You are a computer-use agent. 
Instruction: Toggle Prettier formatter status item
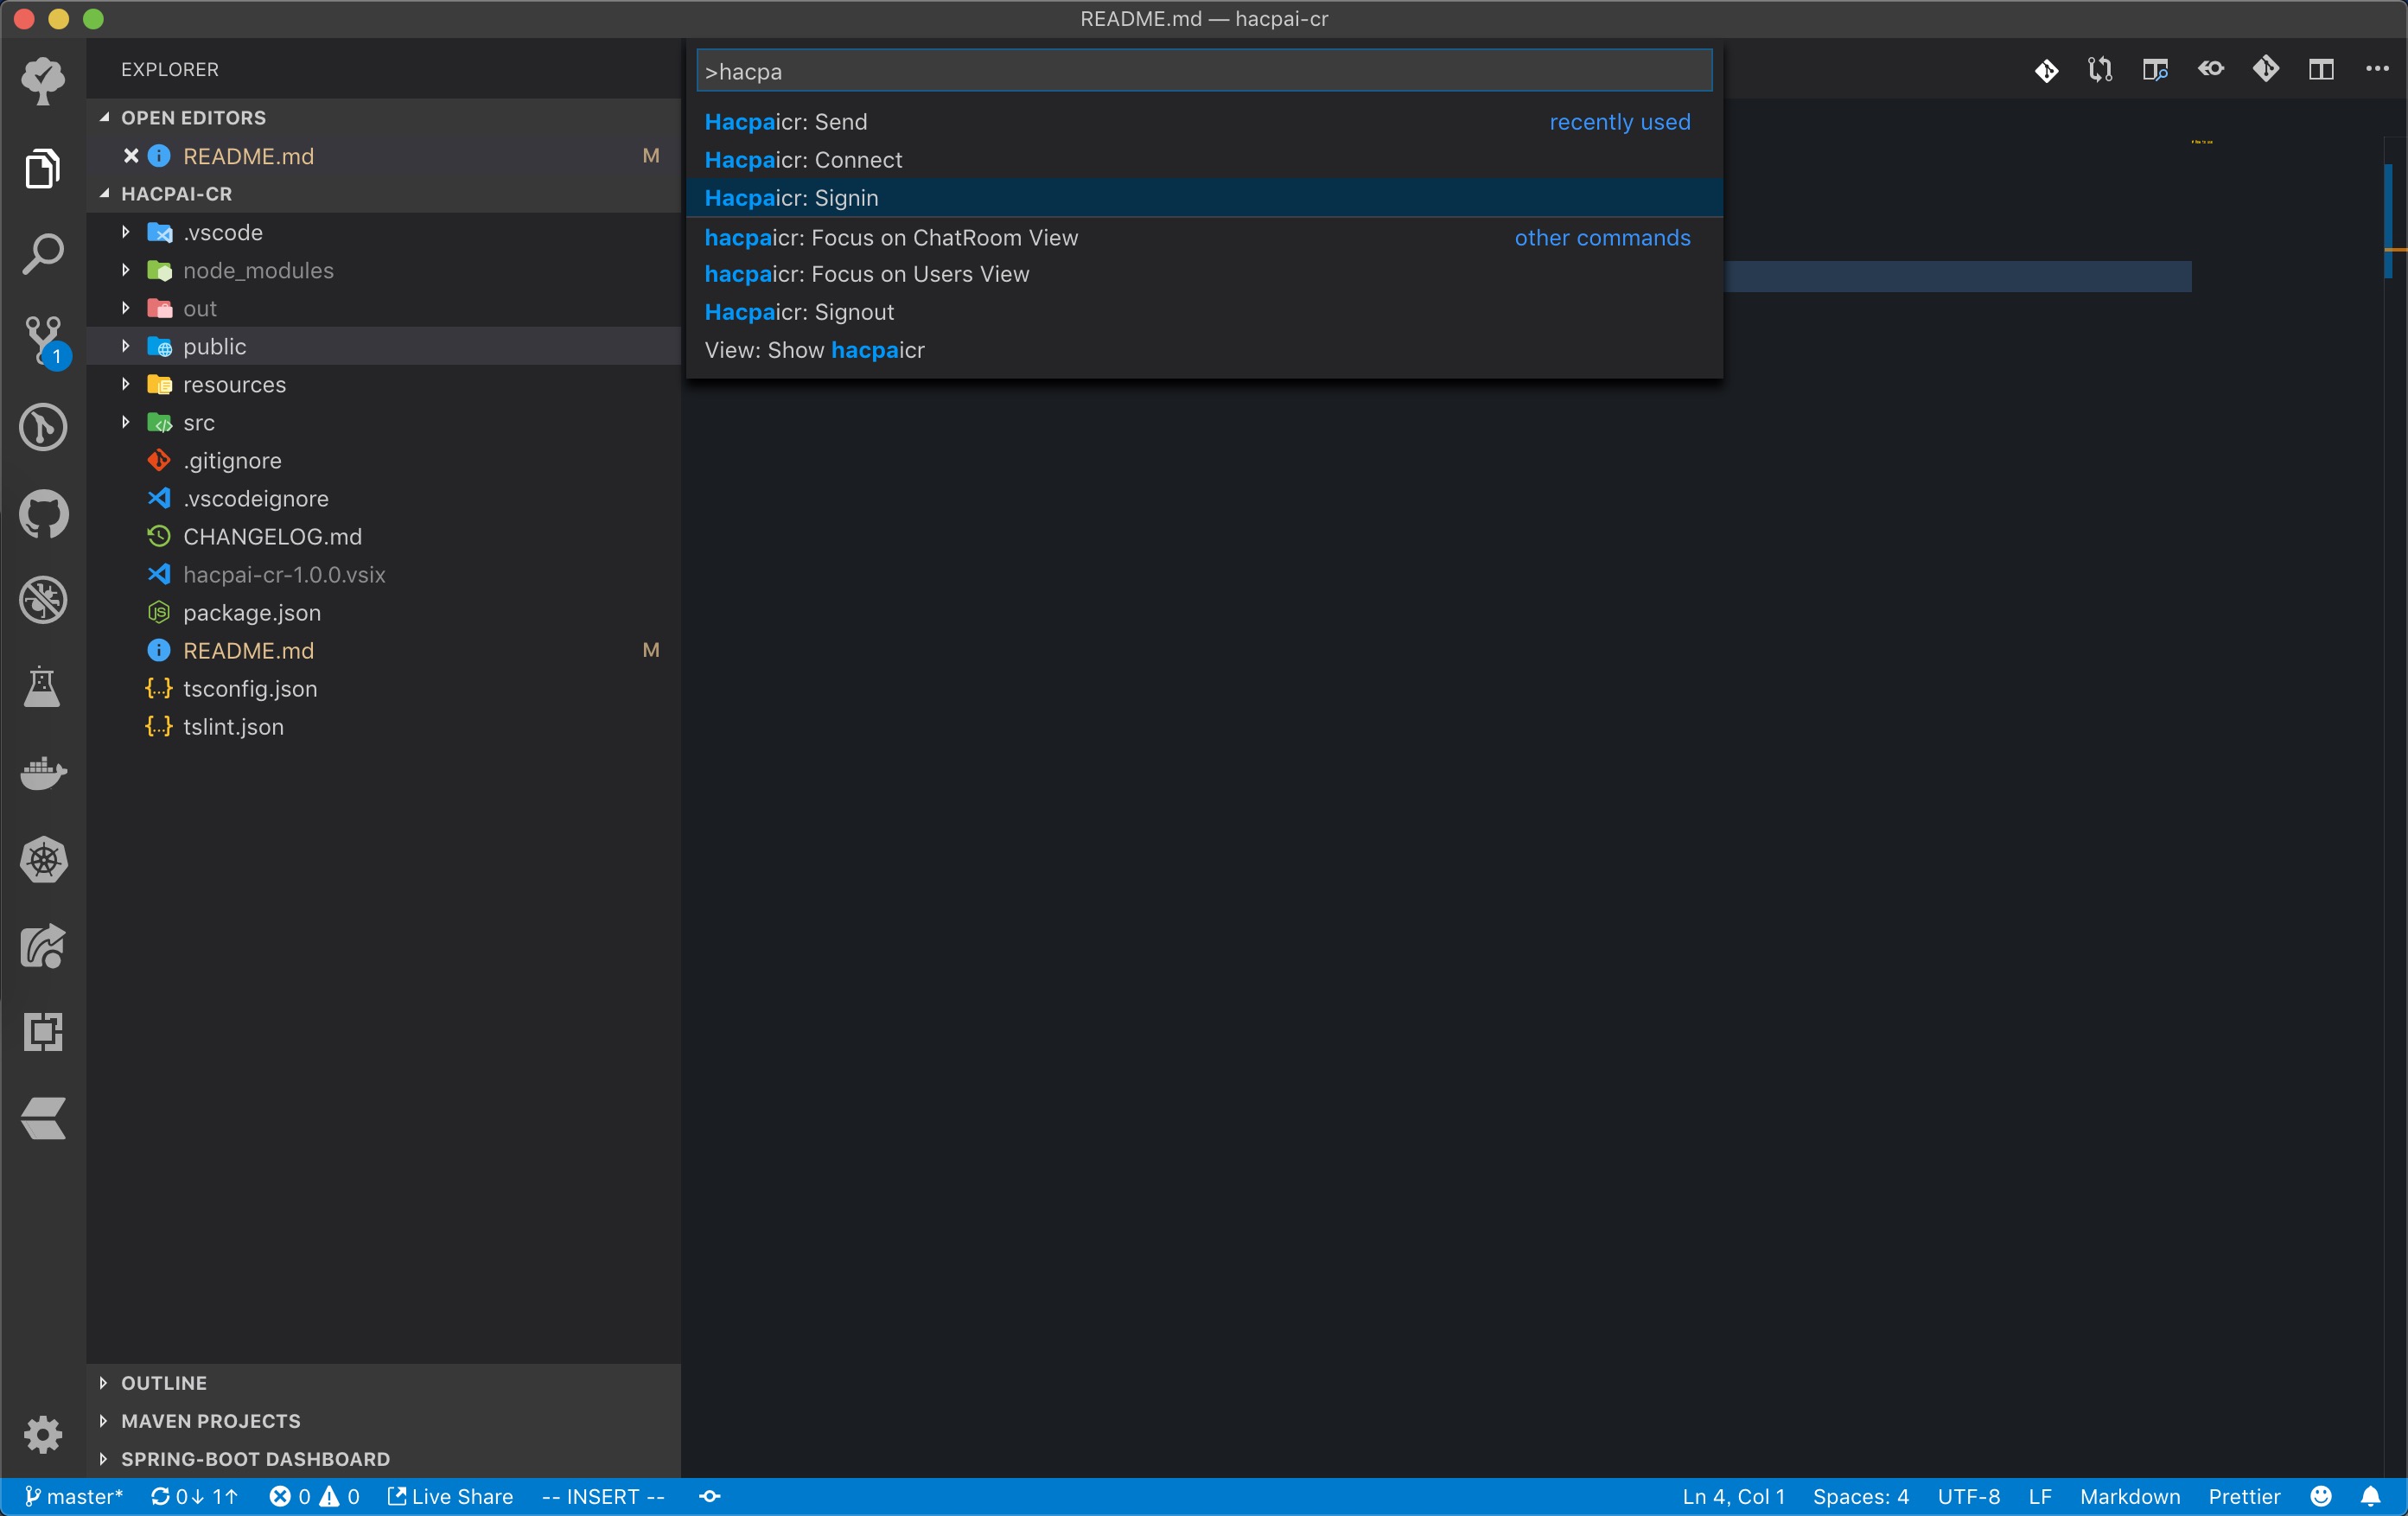[2243, 1496]
